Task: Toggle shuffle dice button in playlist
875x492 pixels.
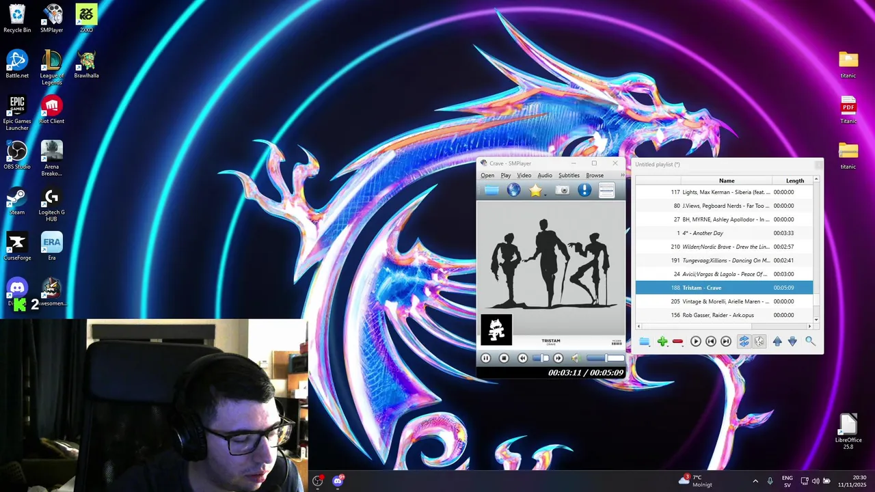Action: 759,341
